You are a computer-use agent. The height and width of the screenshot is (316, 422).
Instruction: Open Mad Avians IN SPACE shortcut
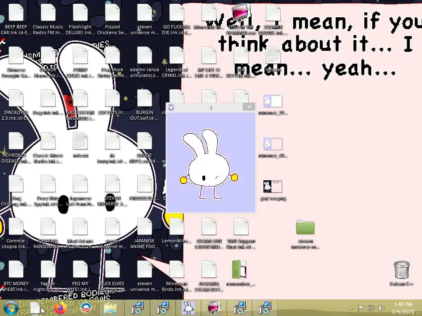coord(80,234)
